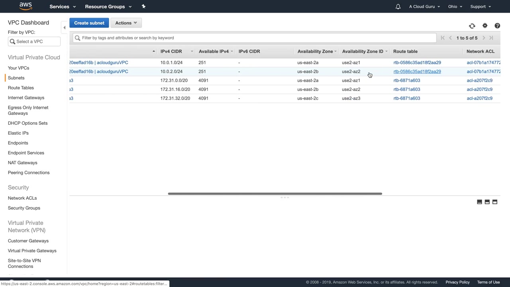Open Peering Connections in the sidebar
Image resolution: width=510 pixels, height=287 pixels.
(x=29, y=173)
